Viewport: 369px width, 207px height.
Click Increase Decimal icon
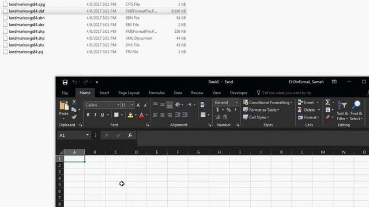[x=217, y=117]
